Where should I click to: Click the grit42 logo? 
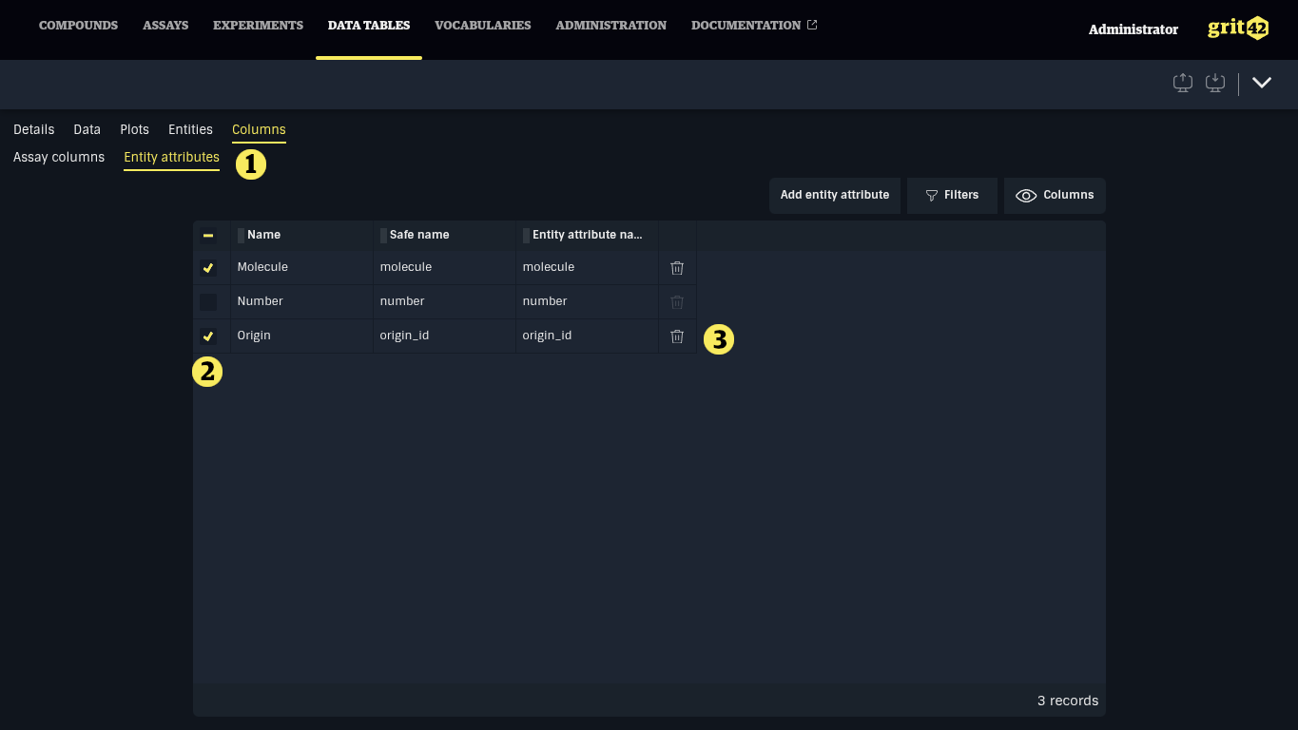1237,29
